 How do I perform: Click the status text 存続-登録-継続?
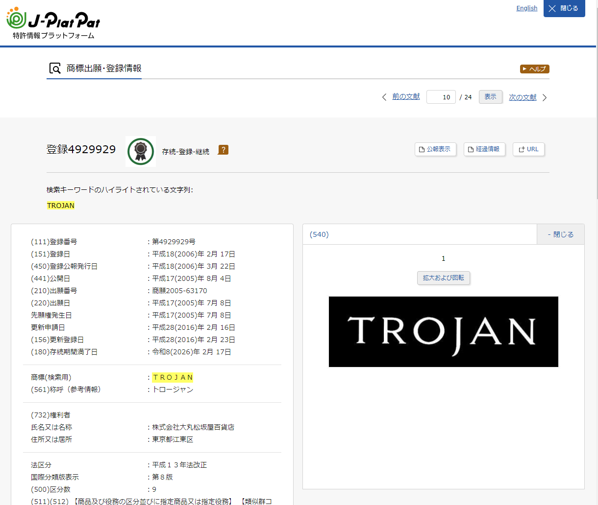(186, 152)
